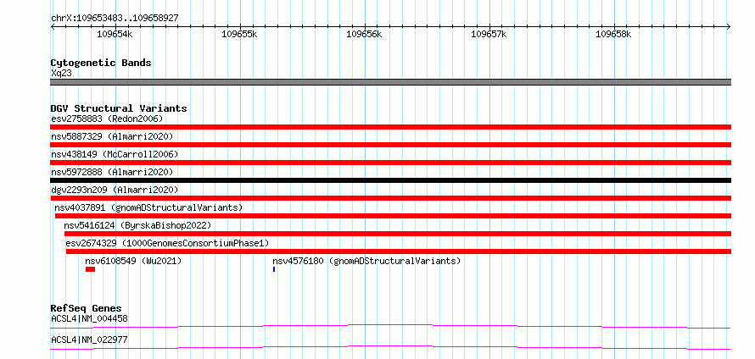Viewport: 755px width, 359px height.
Task: Click the Cytogenetic Bands track title
Action: pos(101,63)
